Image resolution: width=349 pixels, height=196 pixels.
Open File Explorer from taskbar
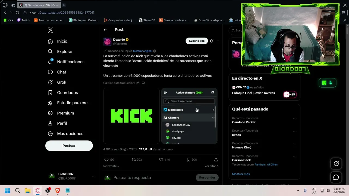coord(28,191)
